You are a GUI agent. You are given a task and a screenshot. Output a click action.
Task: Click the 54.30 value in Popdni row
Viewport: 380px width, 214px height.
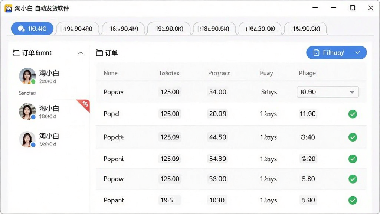tap(217, 159)
